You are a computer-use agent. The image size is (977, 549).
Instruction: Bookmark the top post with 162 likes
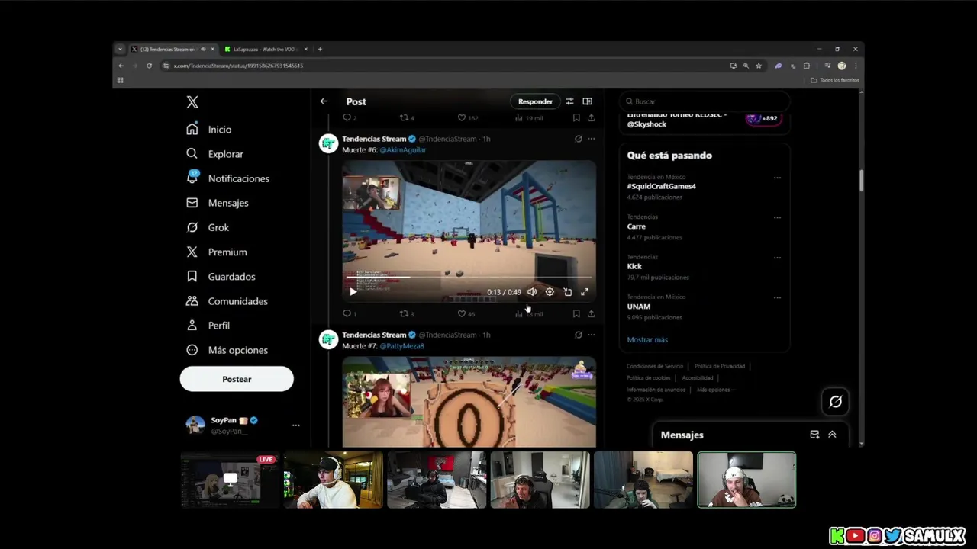point(576,118)
